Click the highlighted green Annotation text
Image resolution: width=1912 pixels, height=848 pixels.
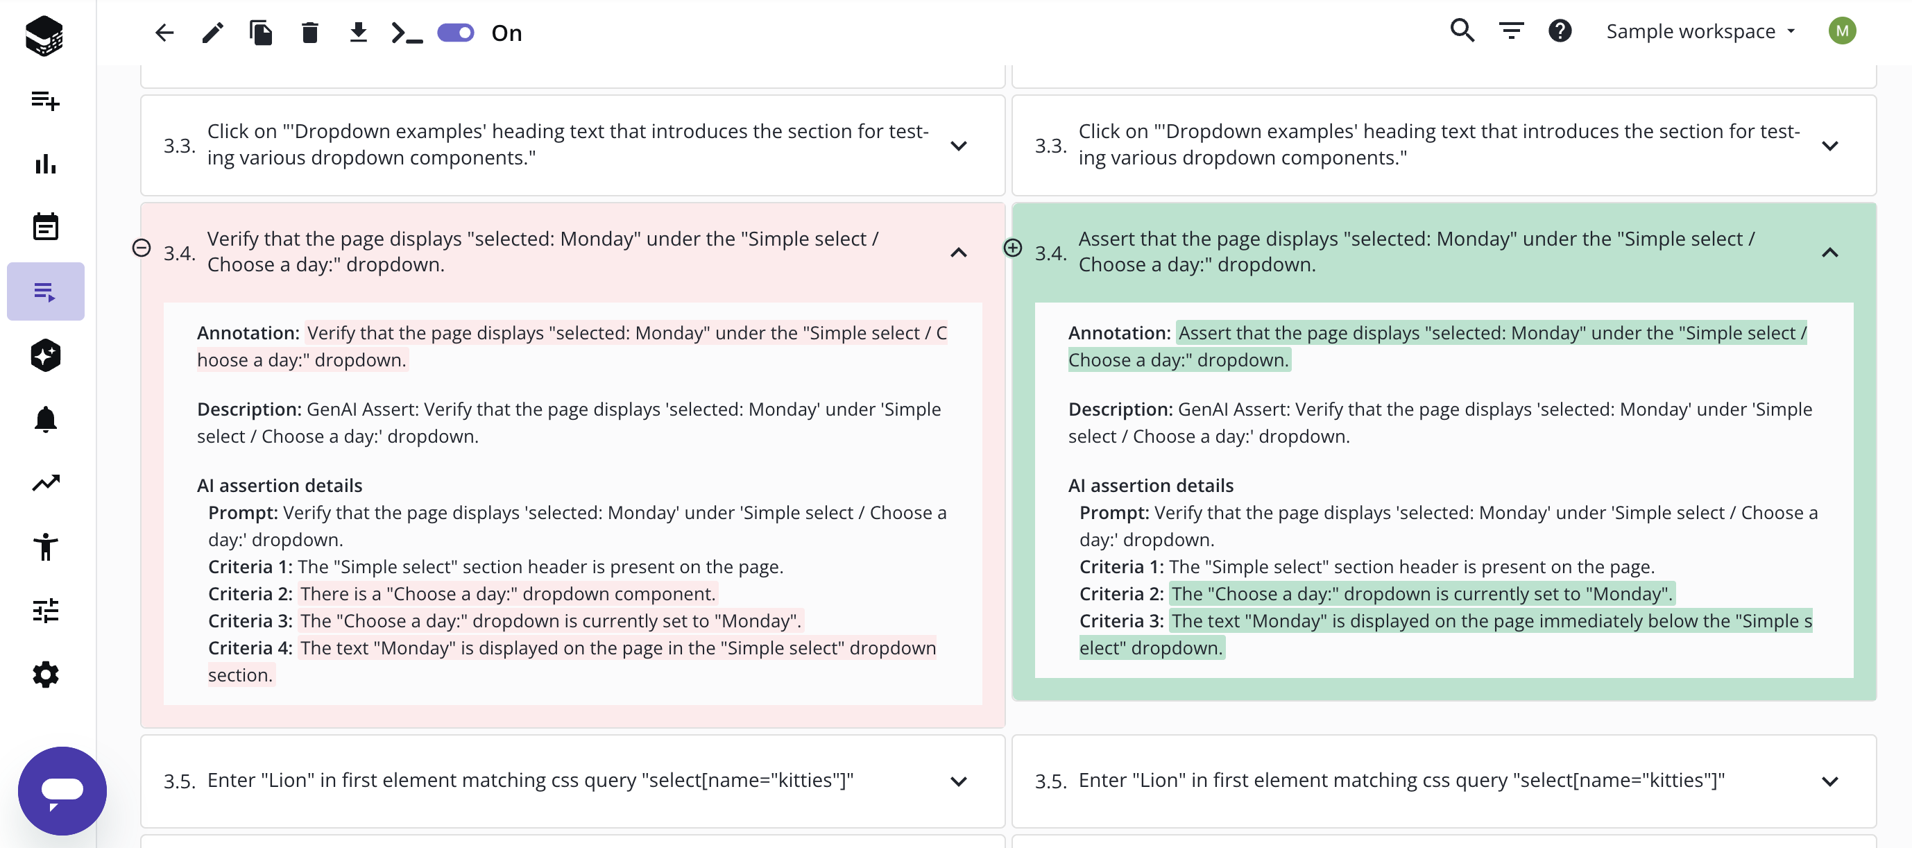point(1437,346)
